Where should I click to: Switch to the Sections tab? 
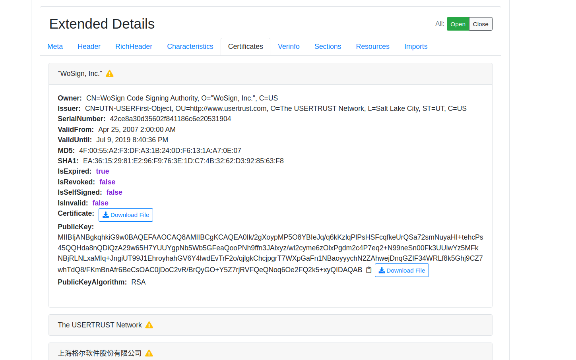click(x=328, y=46)
